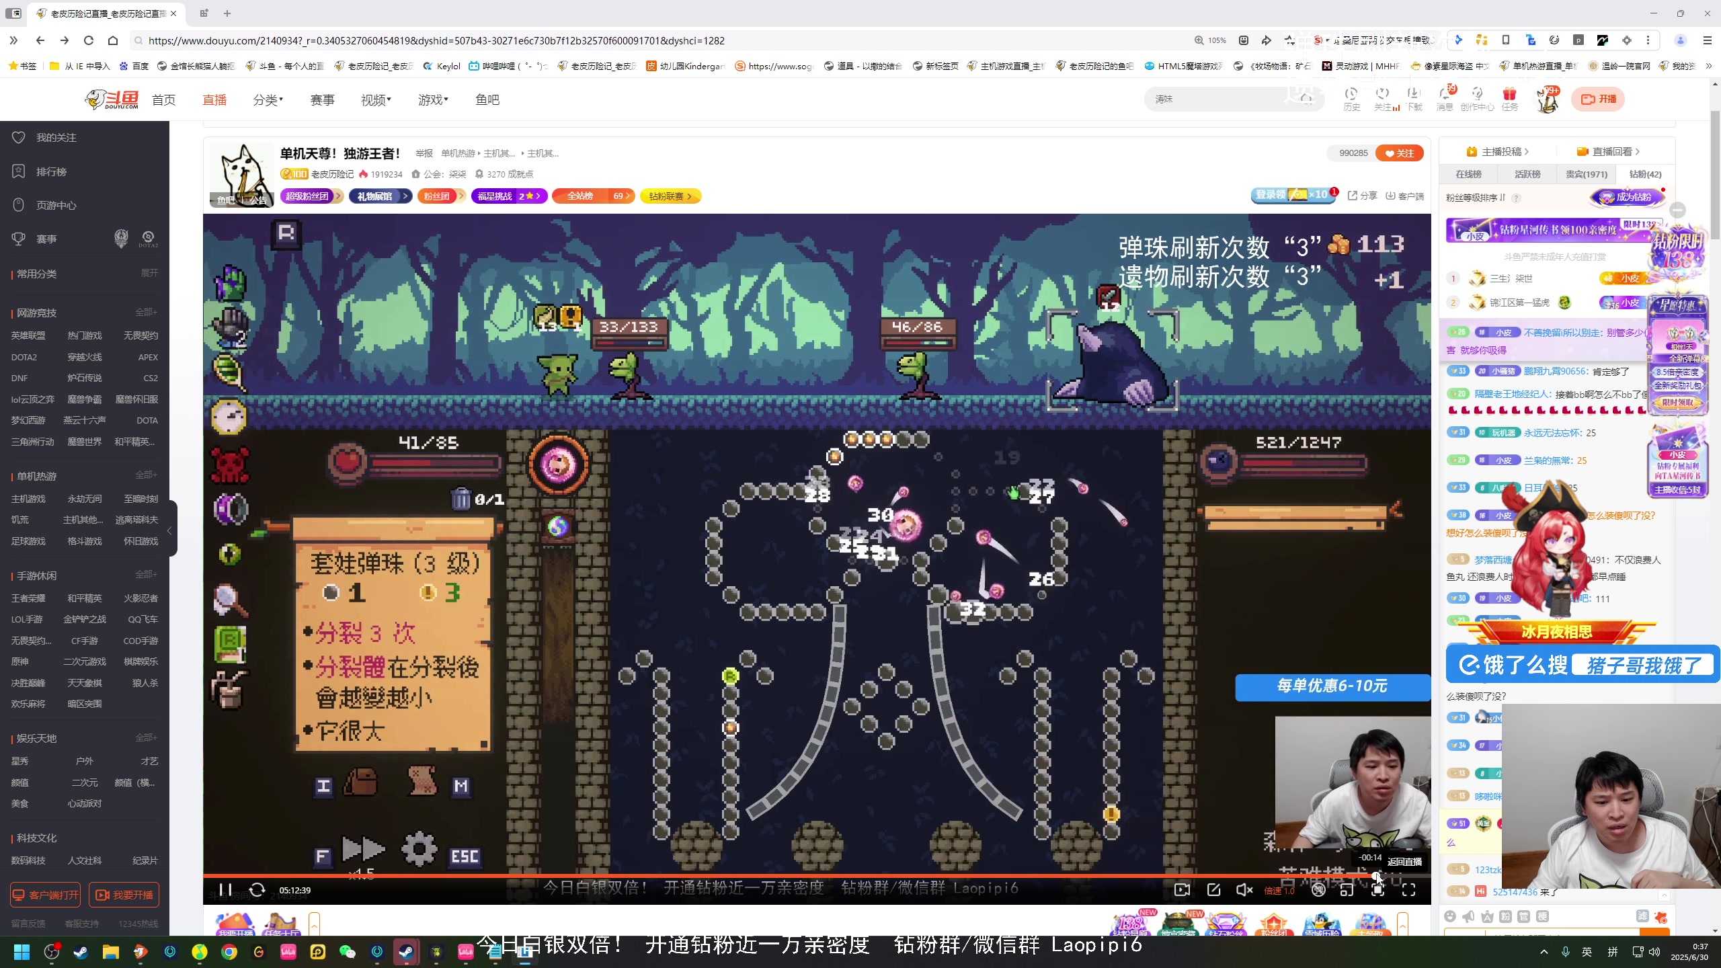Open 主播投稿 link in right panel
This screenshot has width=1721, height=968.
tap(1498, 151)
